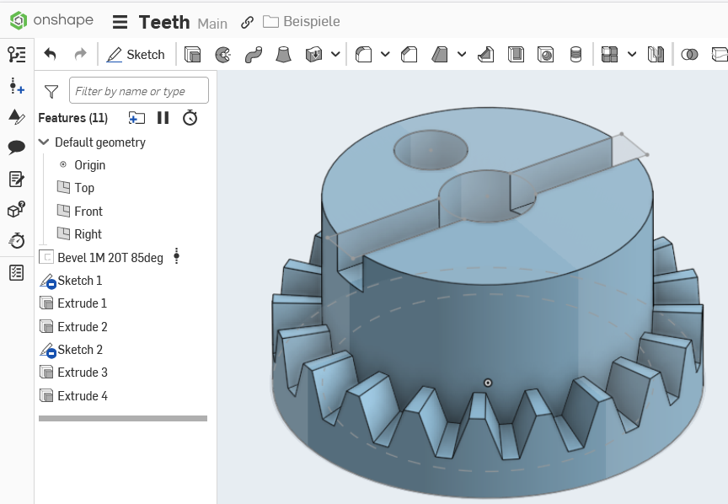Collapse the Default geometry group
728x504 pixels.
45,142
